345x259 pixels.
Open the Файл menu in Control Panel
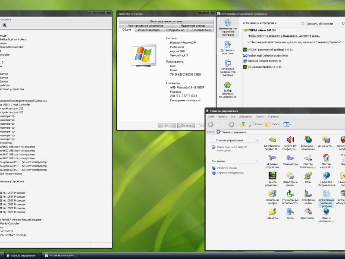coord(211,117)
